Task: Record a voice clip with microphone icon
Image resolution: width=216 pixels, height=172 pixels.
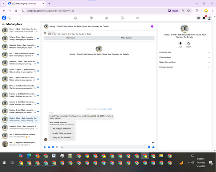Action: tap(45, 147)
